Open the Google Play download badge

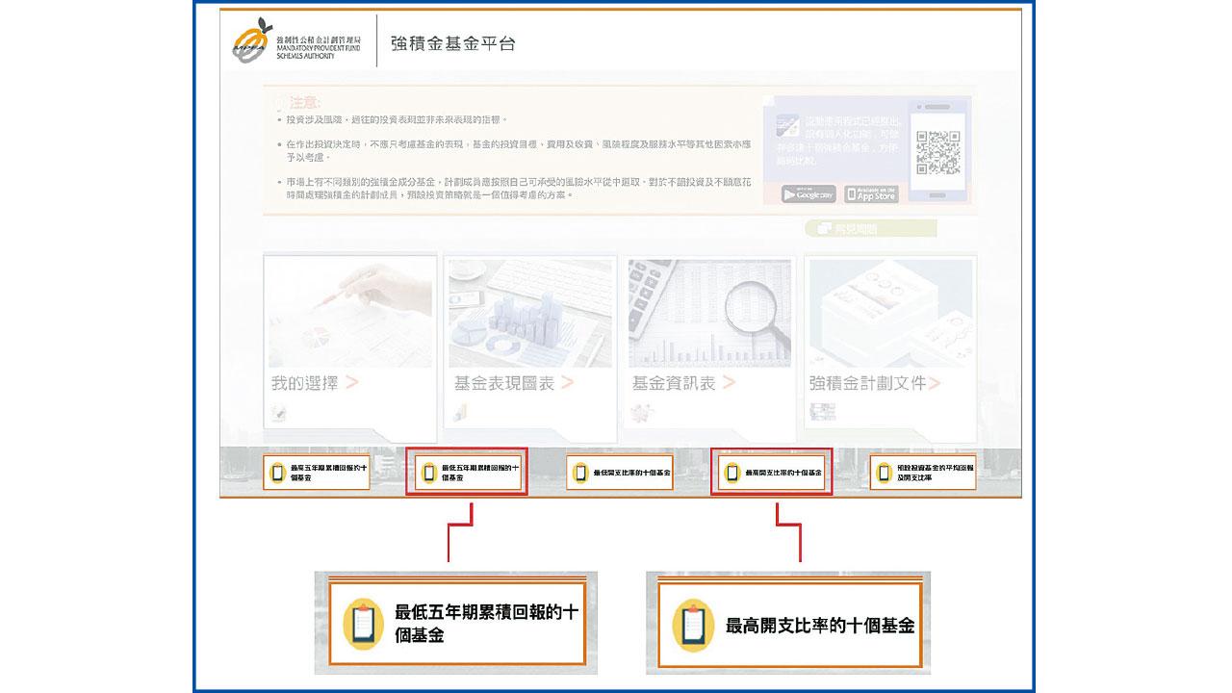[x=808, y=193]
